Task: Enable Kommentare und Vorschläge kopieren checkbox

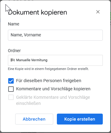Action: click(x=11, y=89)
